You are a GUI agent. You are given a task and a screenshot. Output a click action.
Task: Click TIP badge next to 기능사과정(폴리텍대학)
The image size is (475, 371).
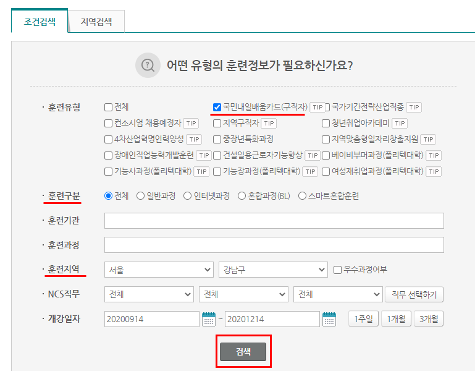coord(201,171)
